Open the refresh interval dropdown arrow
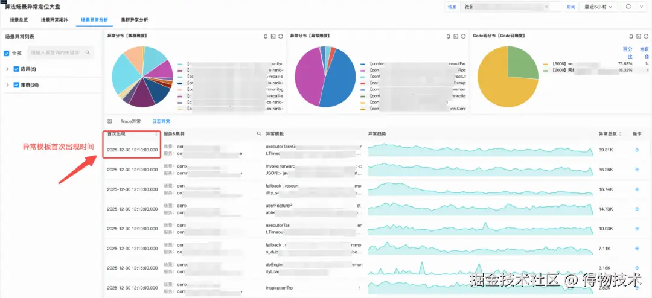The height and width of the screenshot is (298, 652). [642, 7]
